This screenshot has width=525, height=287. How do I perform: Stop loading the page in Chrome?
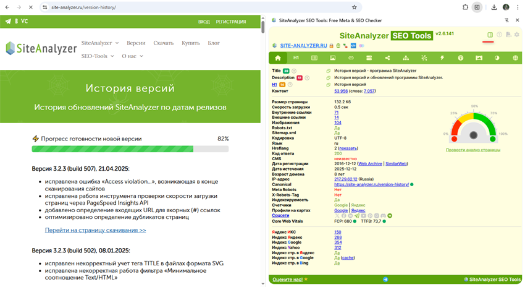click(x=30, y=7)
